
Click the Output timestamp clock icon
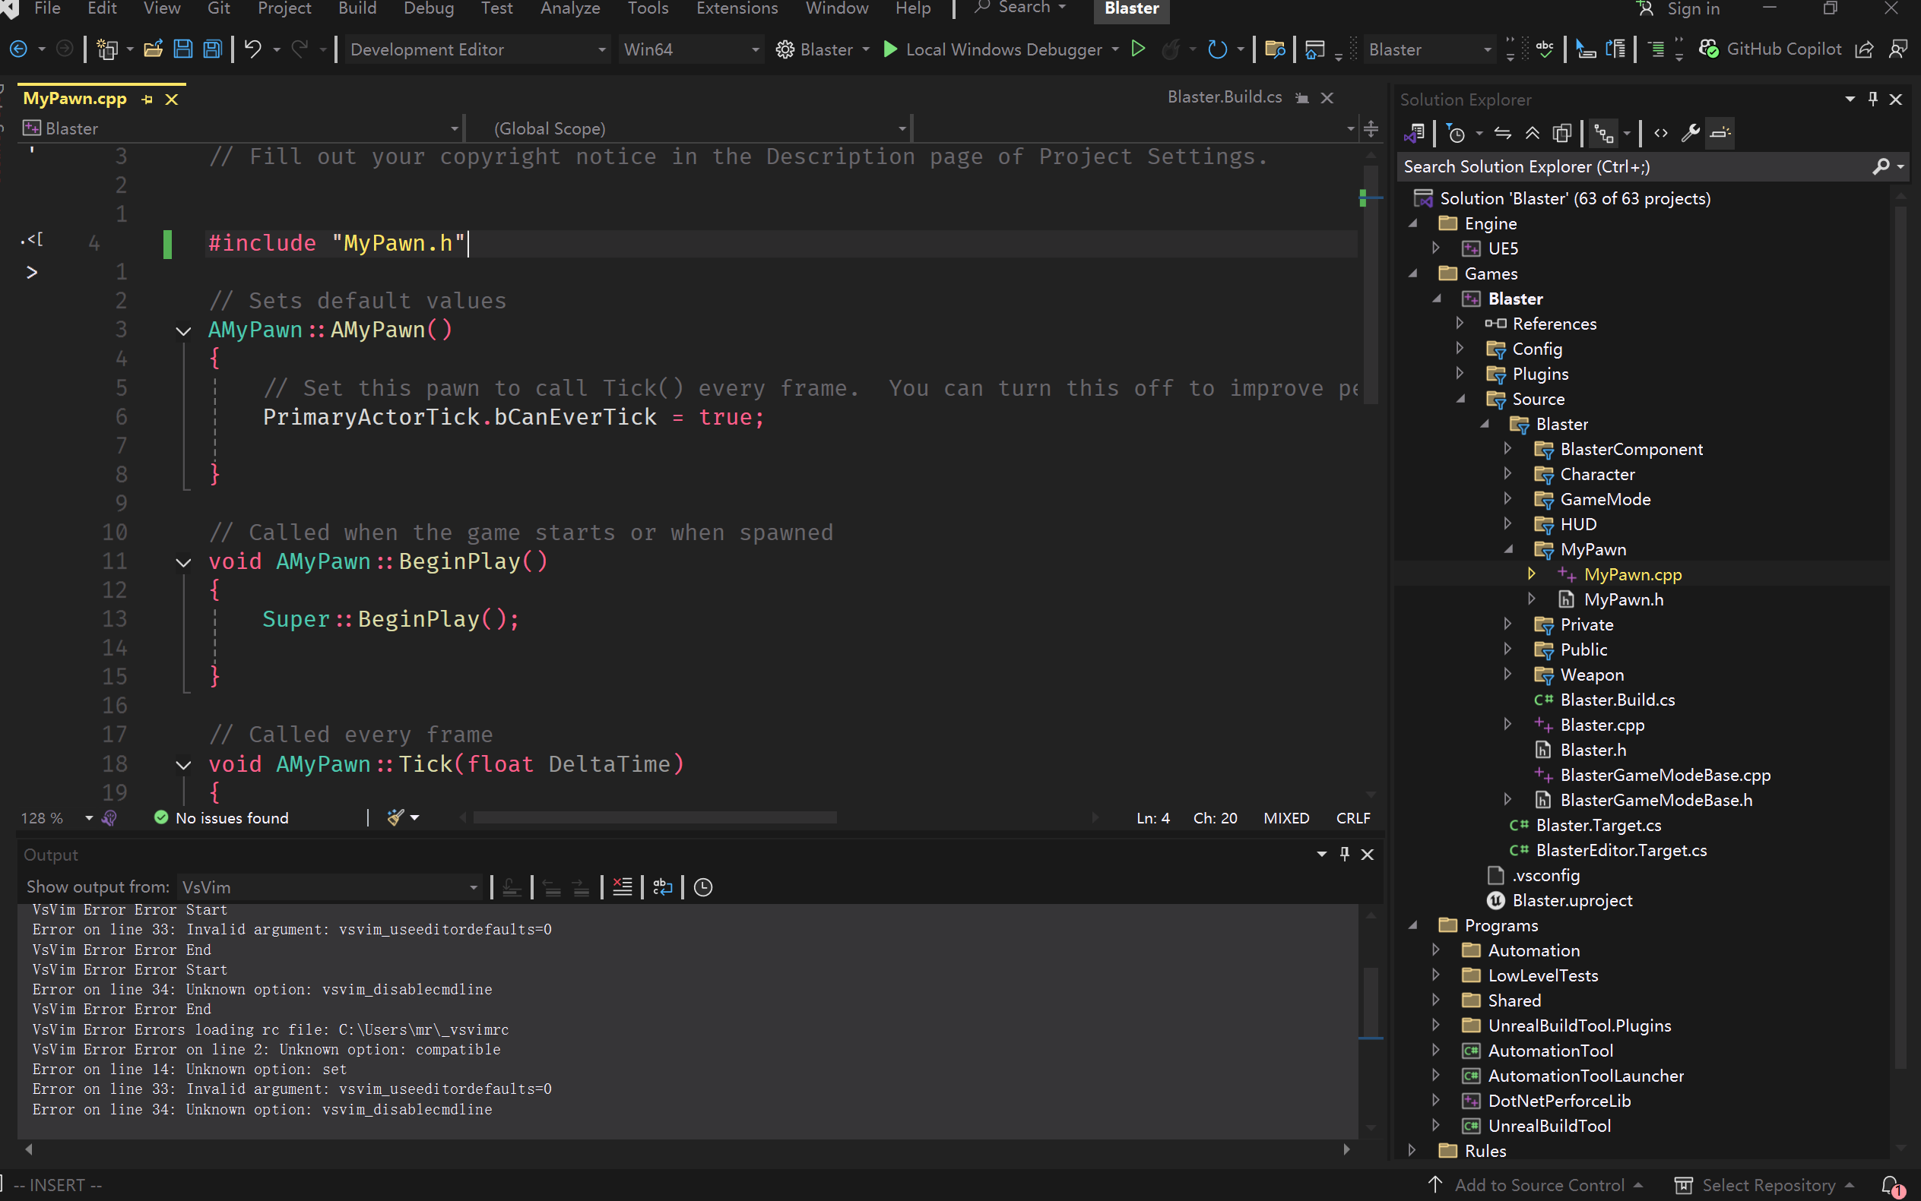coord(702,887)
